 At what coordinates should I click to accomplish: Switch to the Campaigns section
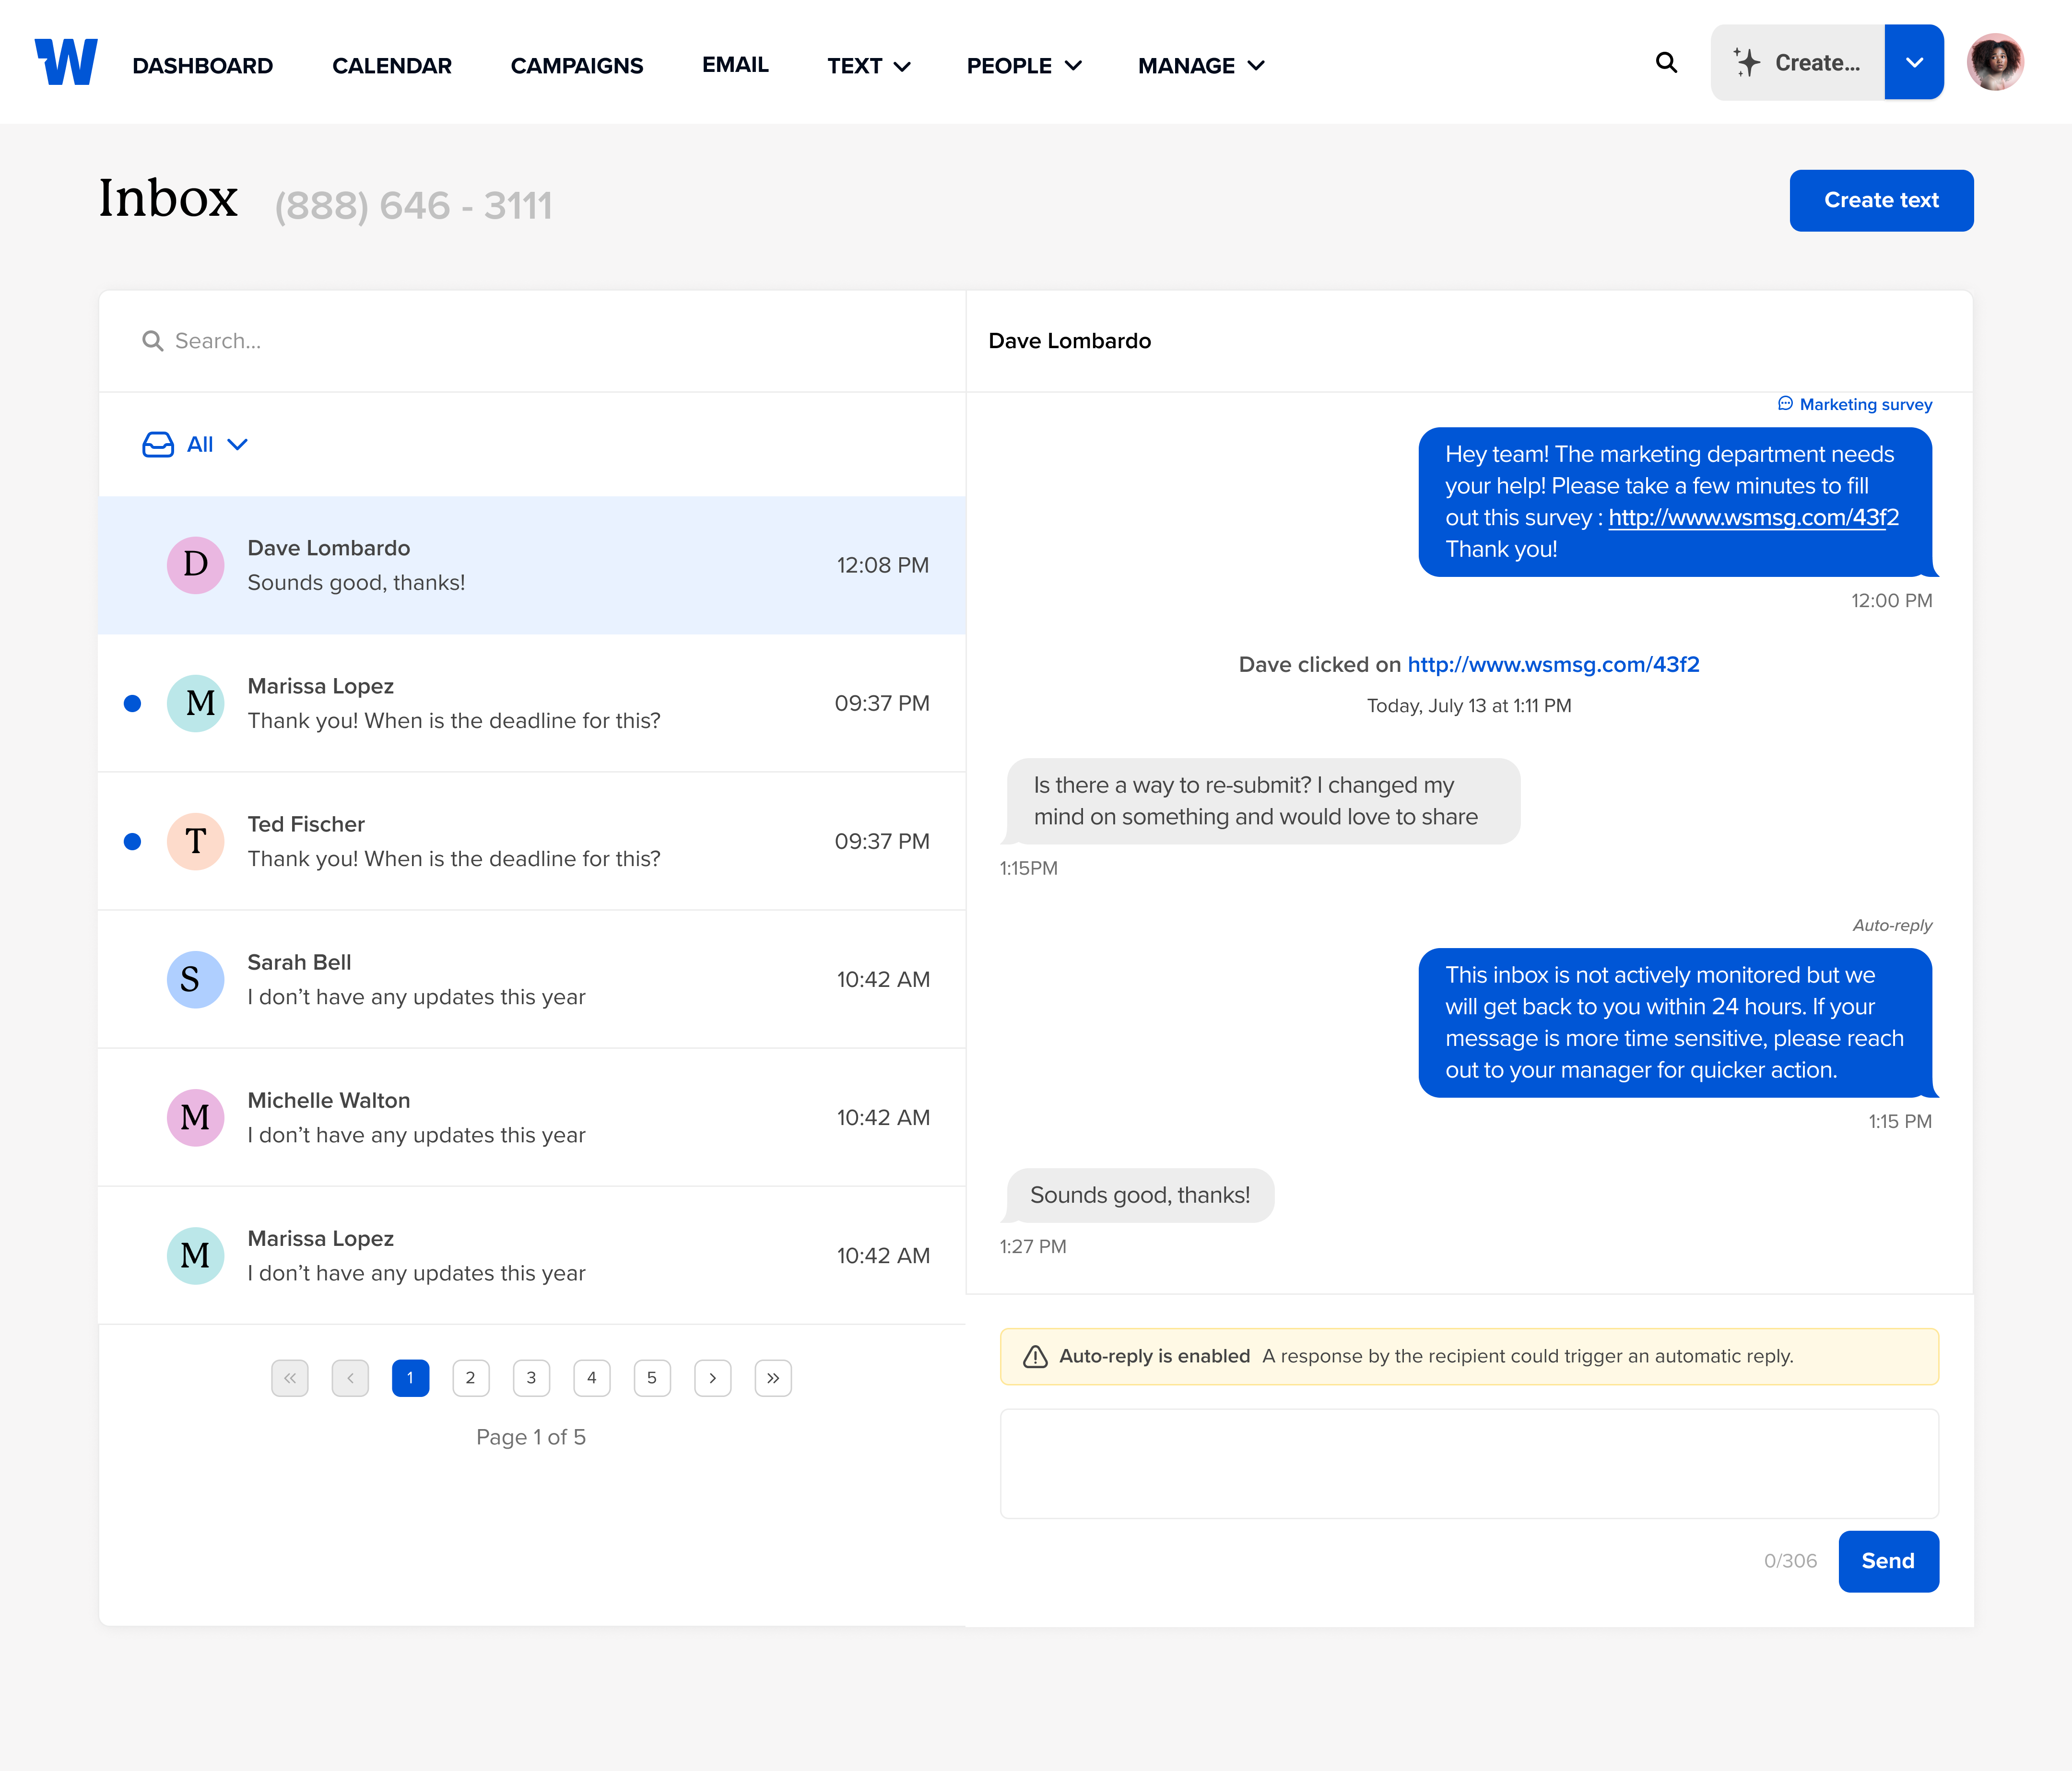[x=577, y=65]
